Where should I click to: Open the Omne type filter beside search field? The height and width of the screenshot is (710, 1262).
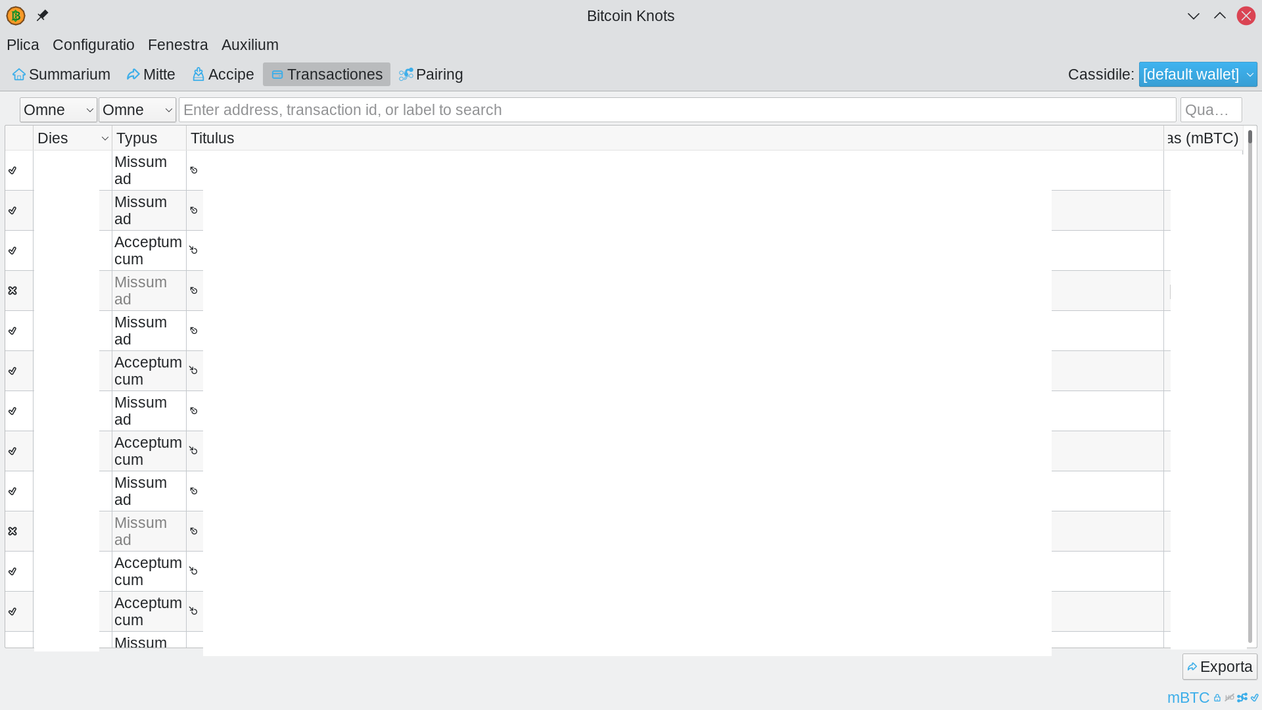point(137,110)
